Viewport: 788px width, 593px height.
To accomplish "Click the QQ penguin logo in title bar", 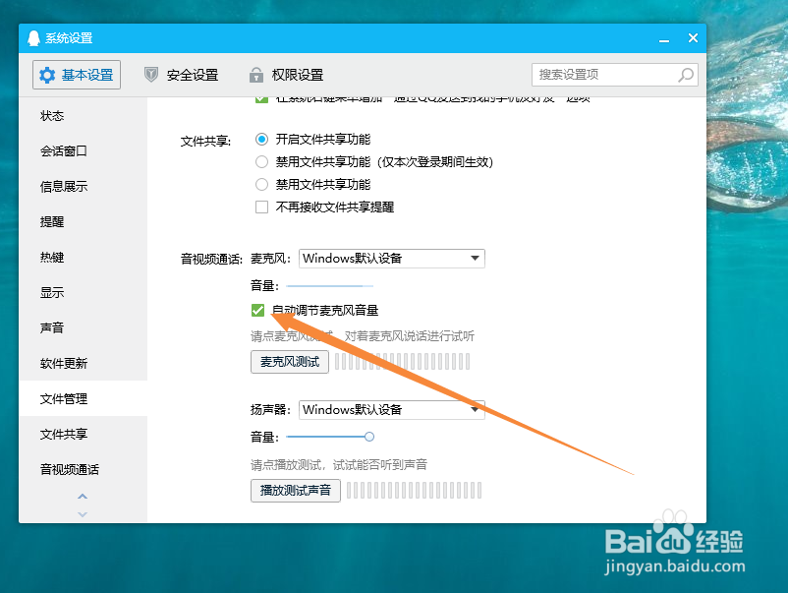I will pos(33,38).
